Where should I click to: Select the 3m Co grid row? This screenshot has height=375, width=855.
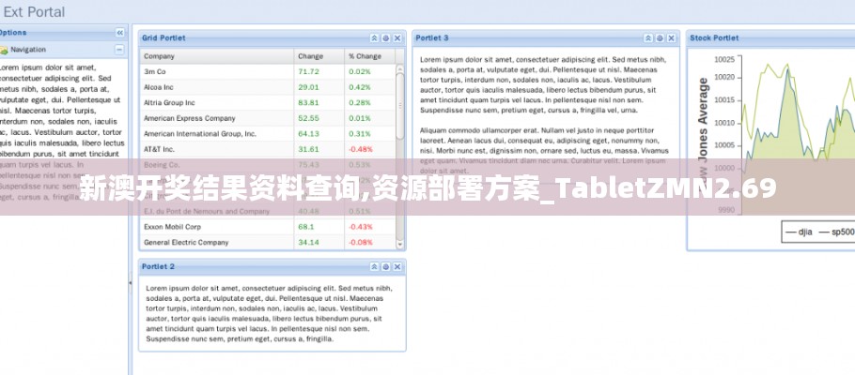pos(216,71)
